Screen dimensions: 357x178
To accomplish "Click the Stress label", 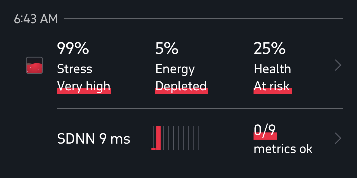I will pos(75,69).
